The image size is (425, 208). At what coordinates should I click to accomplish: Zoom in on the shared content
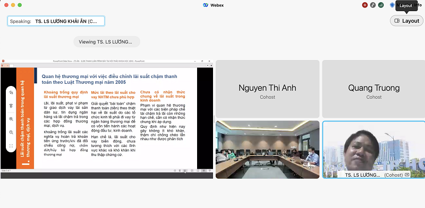(11, 119)
